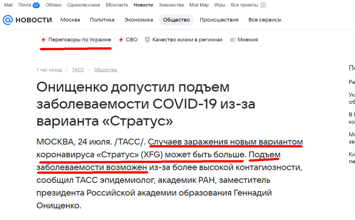The height and width of the screenshot is (220, 355).
Task: Click checkmark icon beside Качество жизни в регионах
Action: [147, 40]
